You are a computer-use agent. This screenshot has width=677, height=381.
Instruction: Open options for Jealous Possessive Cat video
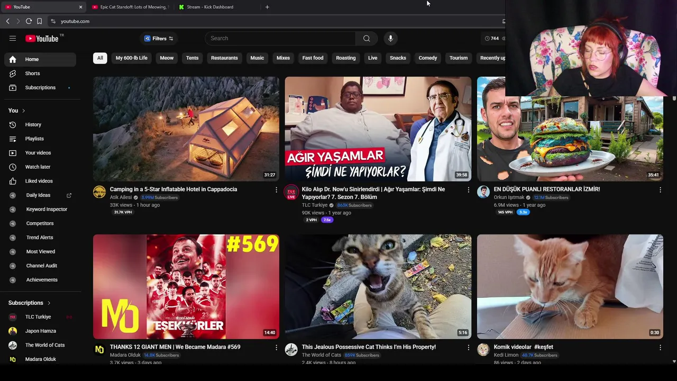click(468, 348)
